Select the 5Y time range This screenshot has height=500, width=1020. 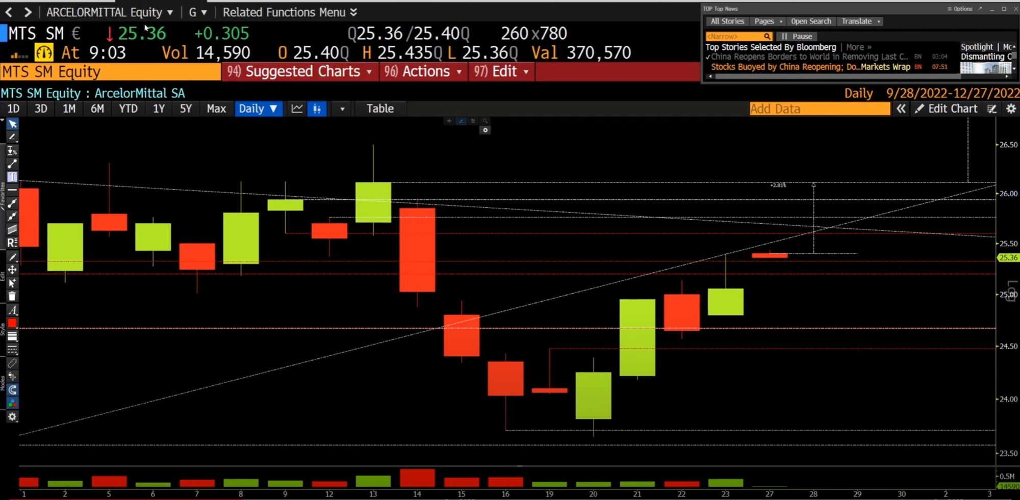point(186,109)
